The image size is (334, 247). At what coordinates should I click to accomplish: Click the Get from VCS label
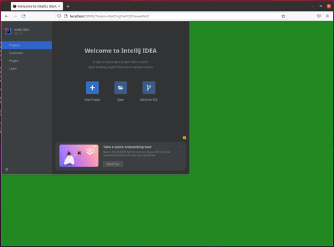tap(149, 100)
